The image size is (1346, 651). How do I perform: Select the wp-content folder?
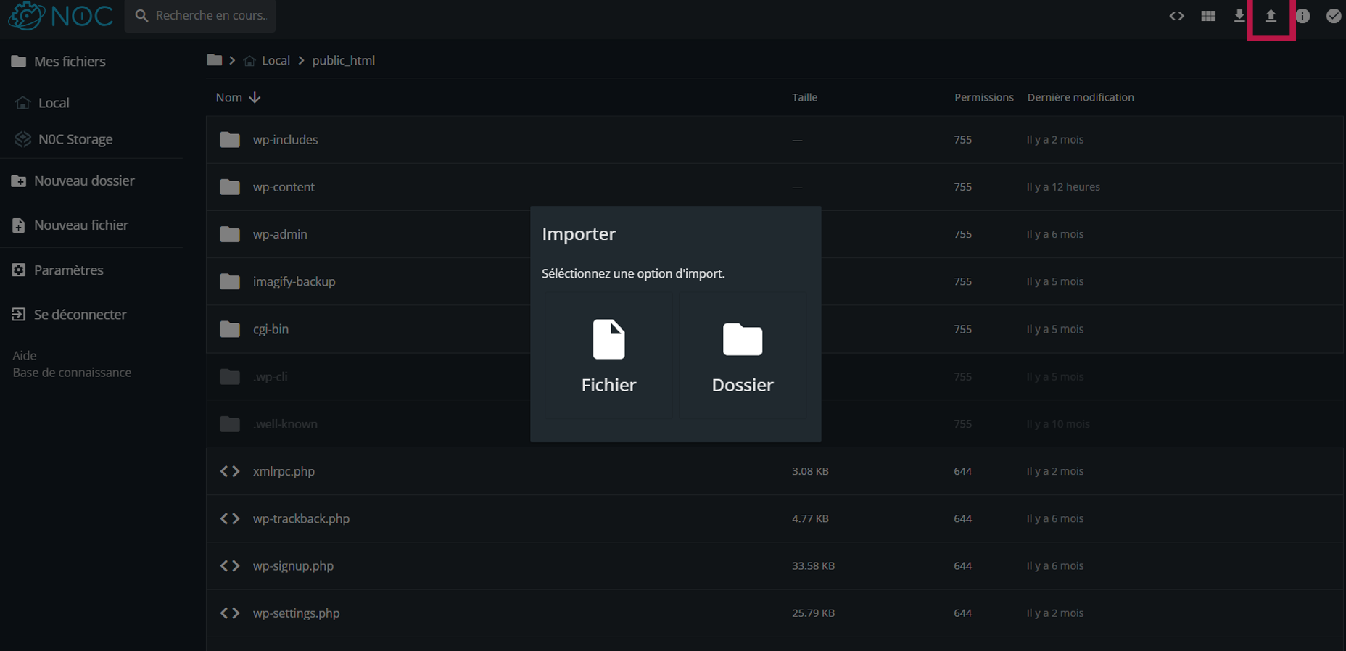pos(775,187)
